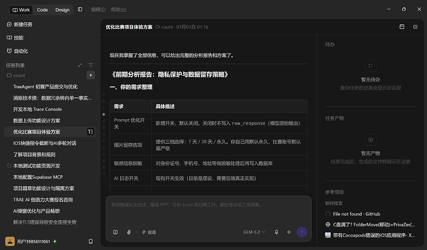Select the 优化比赛项目体验方案 task

tap(37, 132)
